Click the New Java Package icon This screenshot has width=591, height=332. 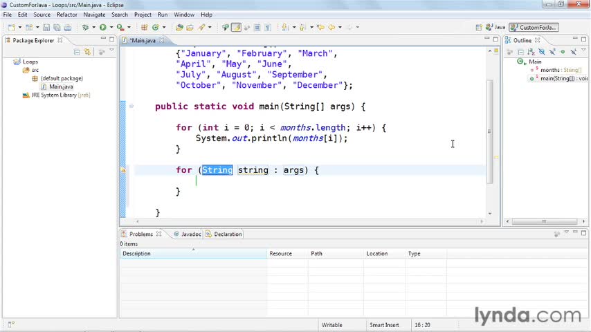(x=145, y=28)
